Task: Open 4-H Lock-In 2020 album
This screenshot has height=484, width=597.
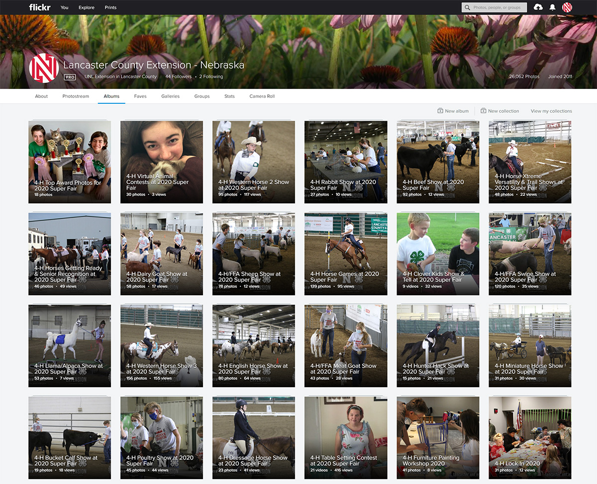Action: click(530, 438)
